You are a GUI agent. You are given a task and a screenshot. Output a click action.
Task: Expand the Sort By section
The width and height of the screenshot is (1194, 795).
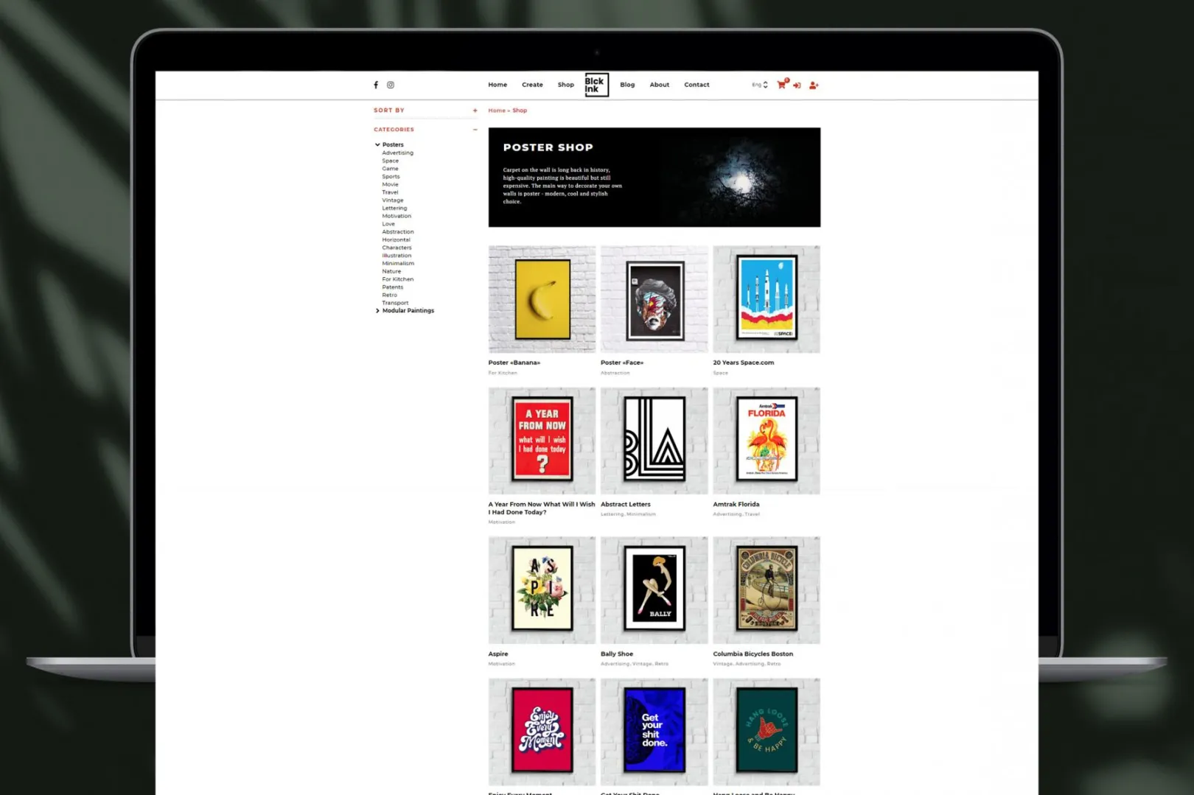(475, 111)
